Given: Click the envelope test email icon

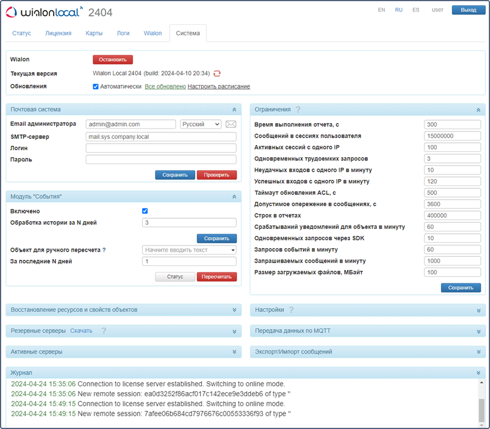Looking at the screenshot, I should tap(230, 124).
